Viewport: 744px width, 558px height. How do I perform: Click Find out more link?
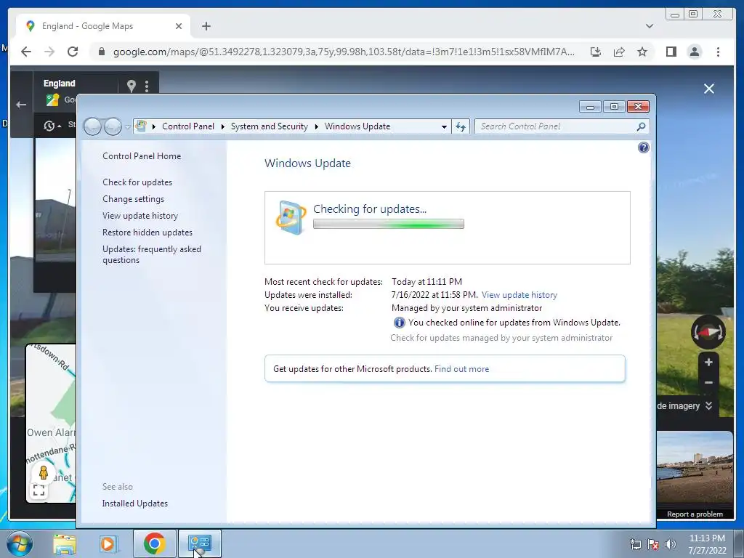[x=461, y=369]
